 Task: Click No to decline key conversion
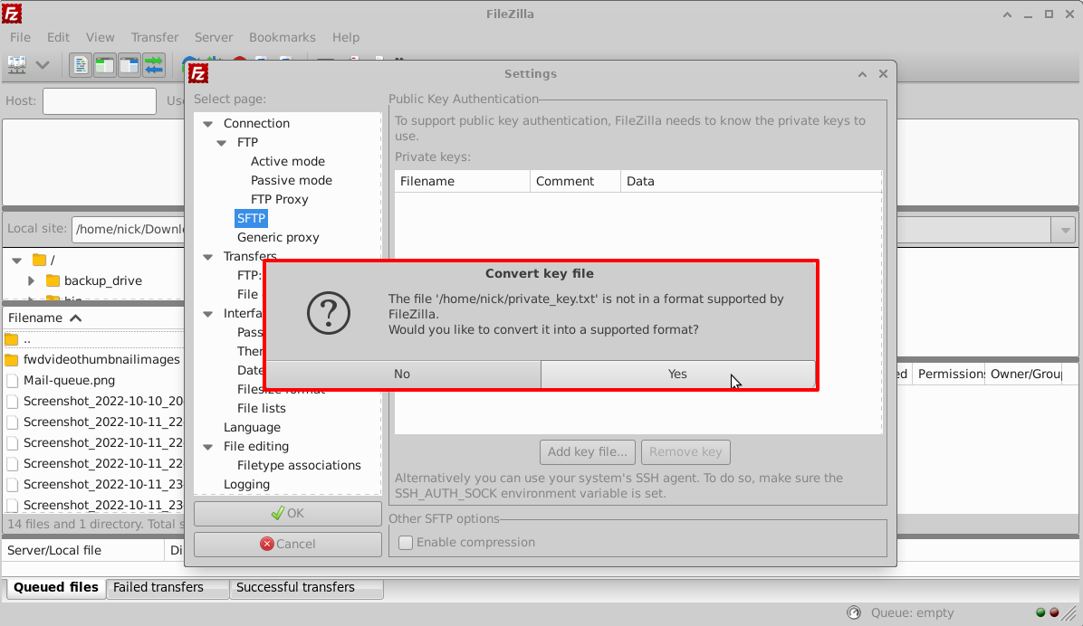click(402, 375)
